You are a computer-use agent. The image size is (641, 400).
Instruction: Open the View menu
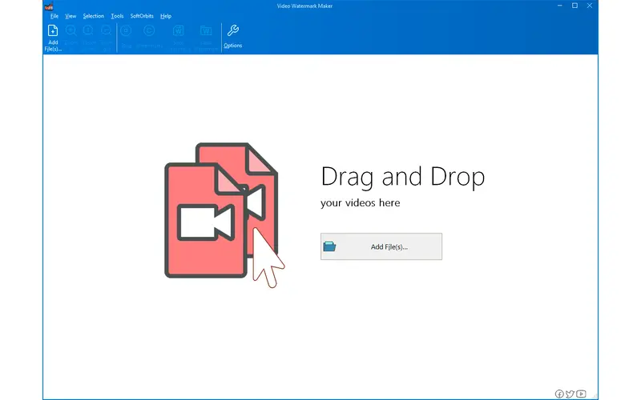point(71,16)
